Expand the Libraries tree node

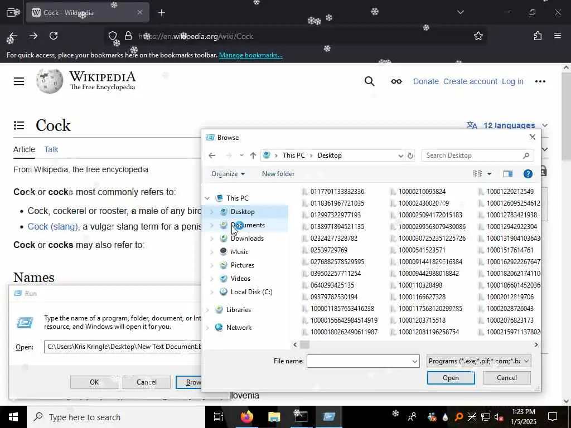tap(207, 310)
